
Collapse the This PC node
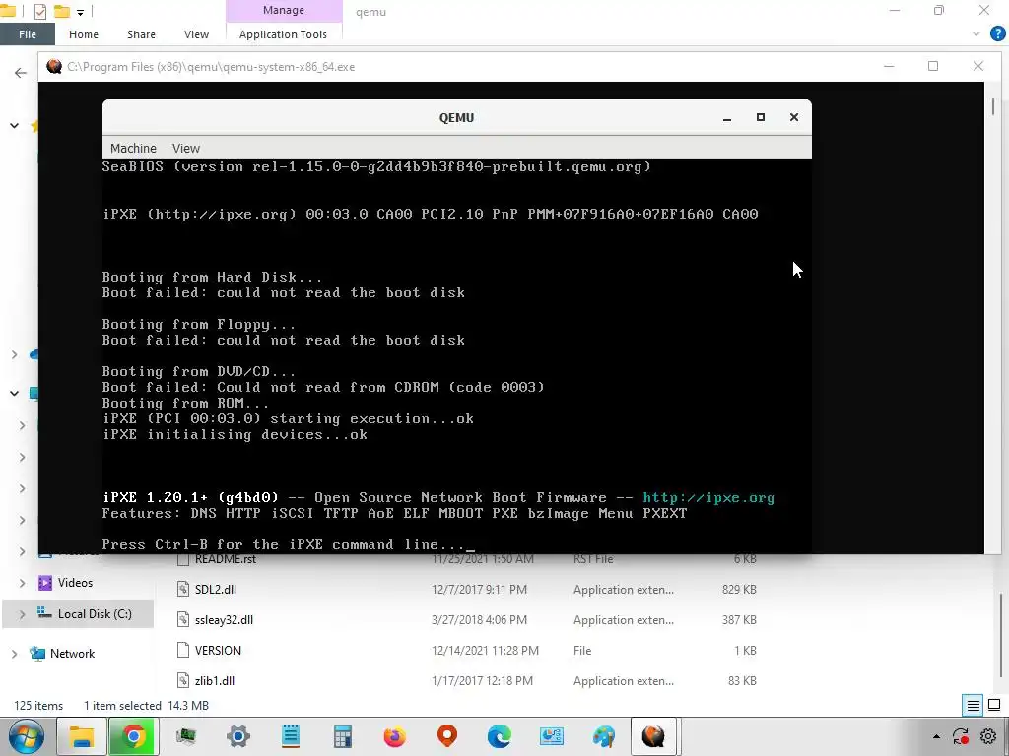(14, 394)
